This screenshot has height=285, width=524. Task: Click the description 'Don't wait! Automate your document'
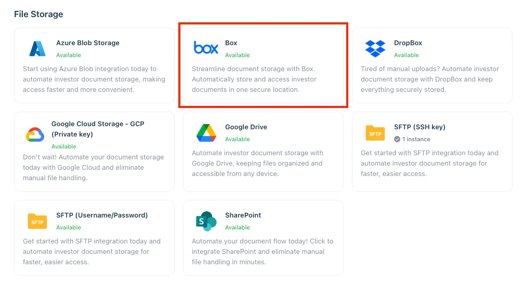pyautogui.click(x=93, y=167)
